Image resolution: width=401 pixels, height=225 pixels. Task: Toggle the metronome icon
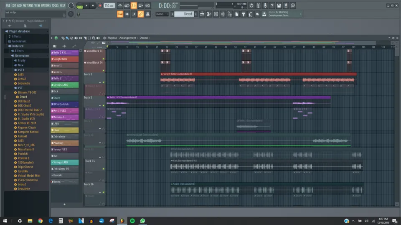pyautogui.click(x=120, y=5)
